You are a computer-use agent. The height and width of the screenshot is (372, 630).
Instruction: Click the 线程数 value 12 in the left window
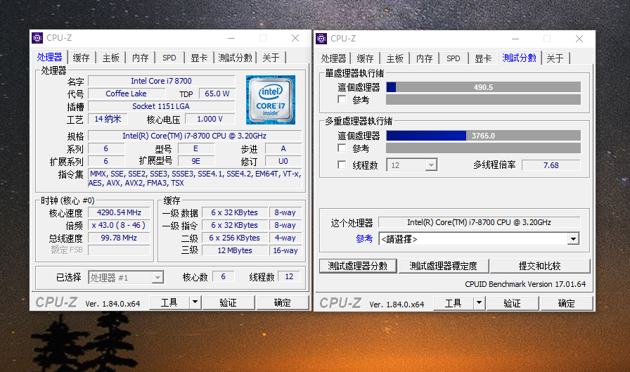(x=289, y=276)
